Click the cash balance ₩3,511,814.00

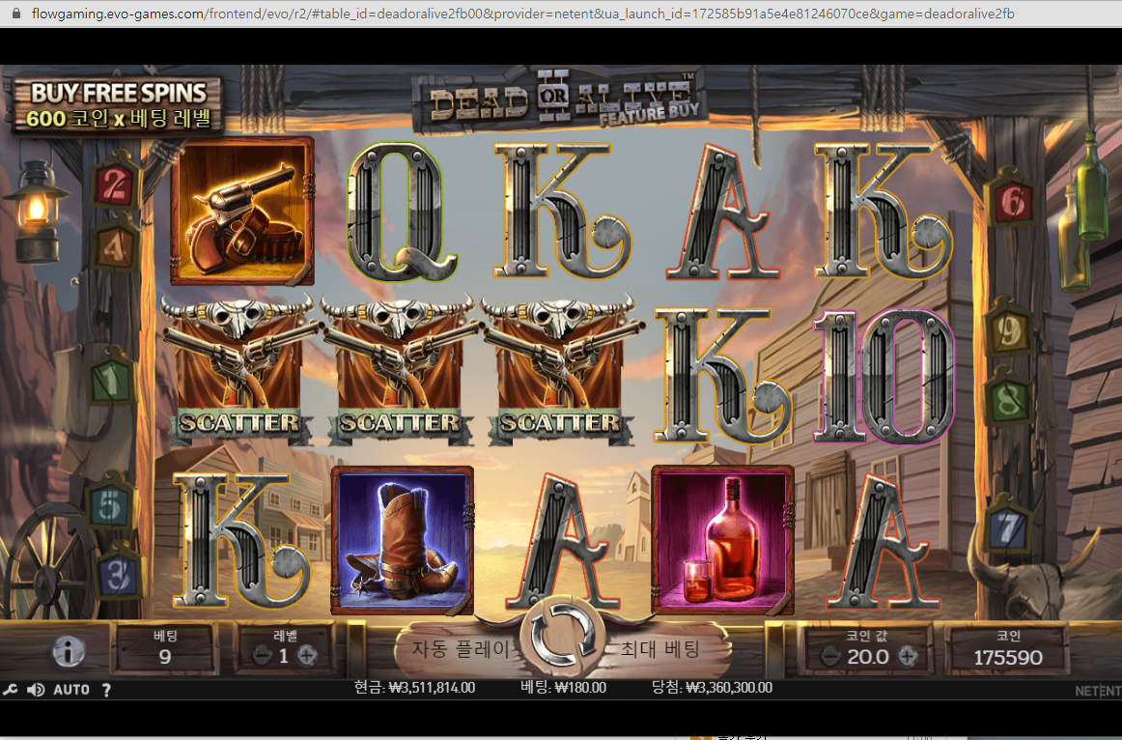pos(414,688)
